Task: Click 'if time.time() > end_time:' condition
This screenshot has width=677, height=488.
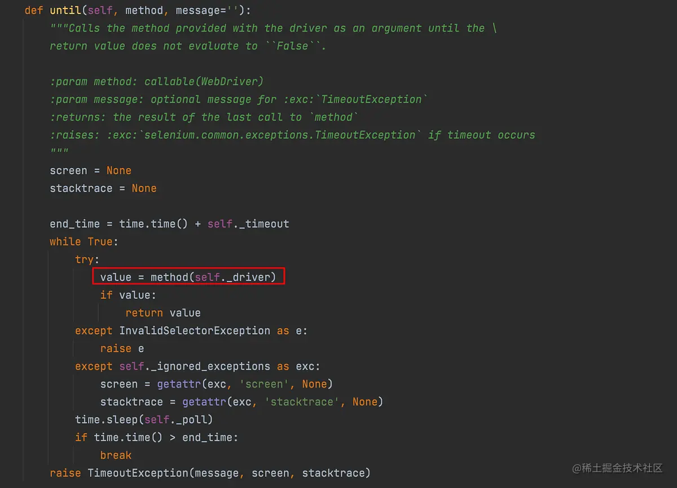Action: [157, 437]
